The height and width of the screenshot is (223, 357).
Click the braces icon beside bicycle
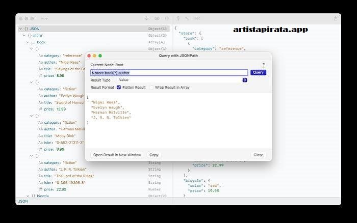pos(33,196)
